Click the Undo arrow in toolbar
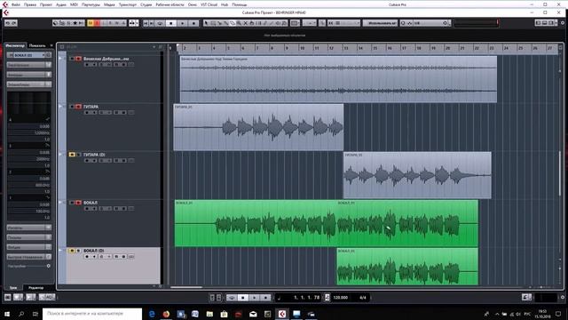 click(x=8, y=23)
